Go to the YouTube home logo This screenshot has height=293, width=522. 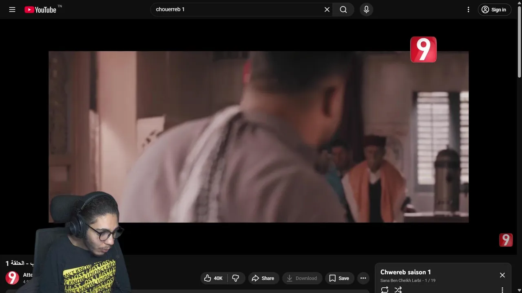(40, 10)
